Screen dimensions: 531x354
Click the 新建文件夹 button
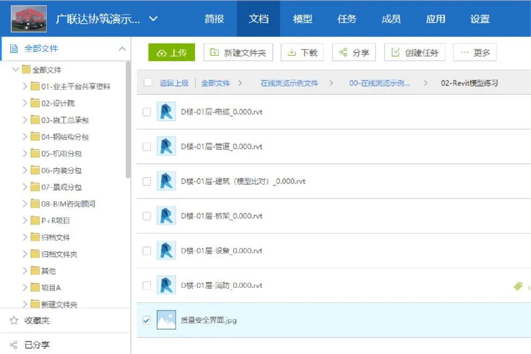(238, 53)
